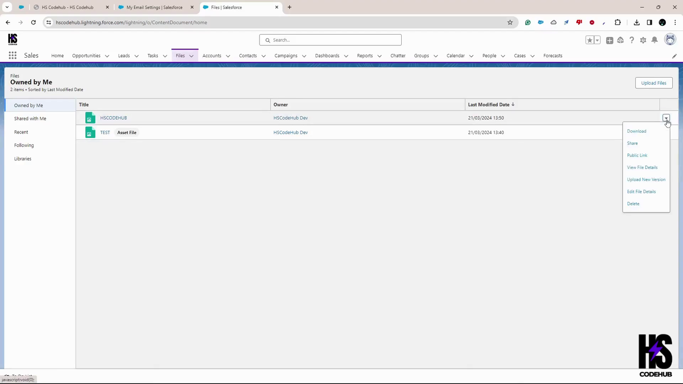Image resolution: width=683 pixels, height=384 pixels.
Task: Reload the browser page
Action: click(33, 23)
